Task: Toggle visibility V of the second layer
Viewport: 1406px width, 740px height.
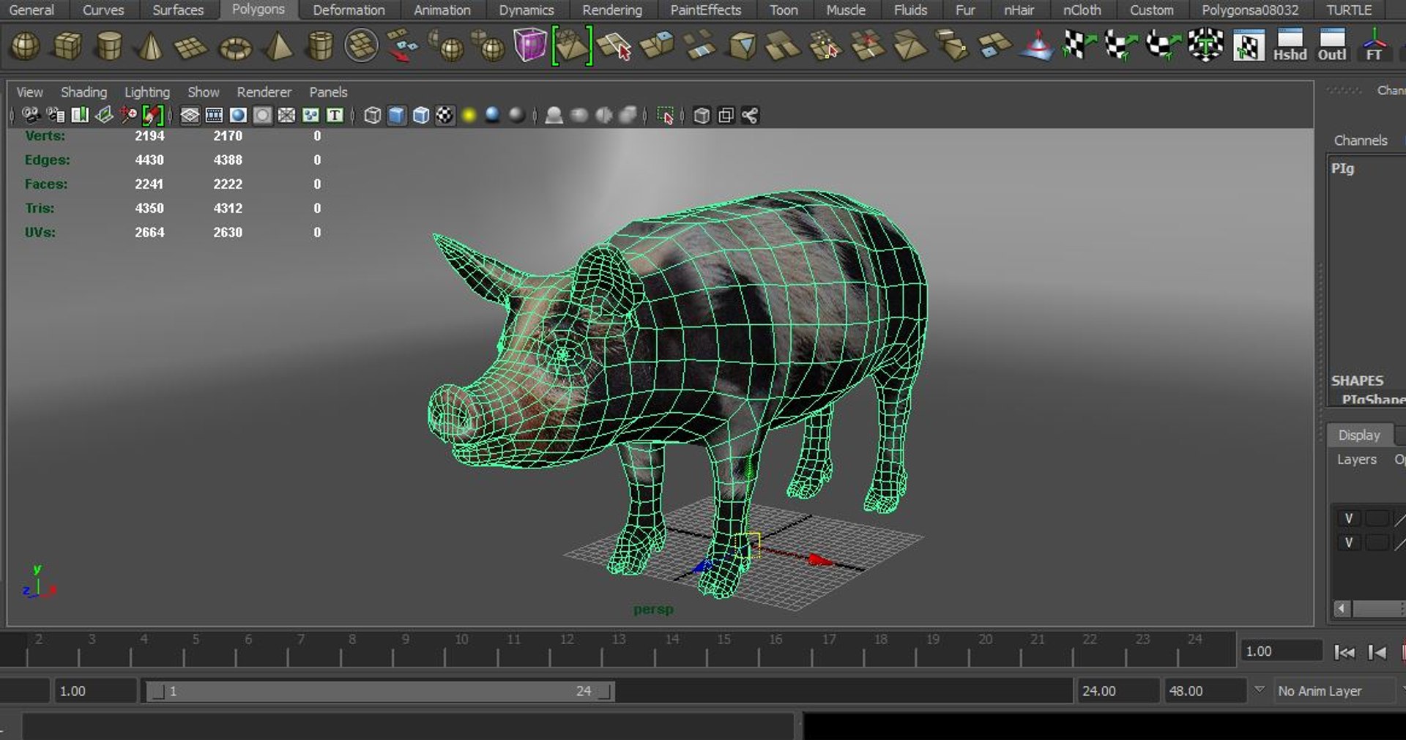Action: click(x=1348, y=542)
